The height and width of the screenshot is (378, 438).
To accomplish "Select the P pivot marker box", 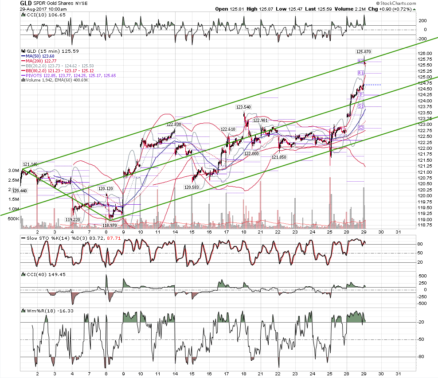I will (361, 95).
